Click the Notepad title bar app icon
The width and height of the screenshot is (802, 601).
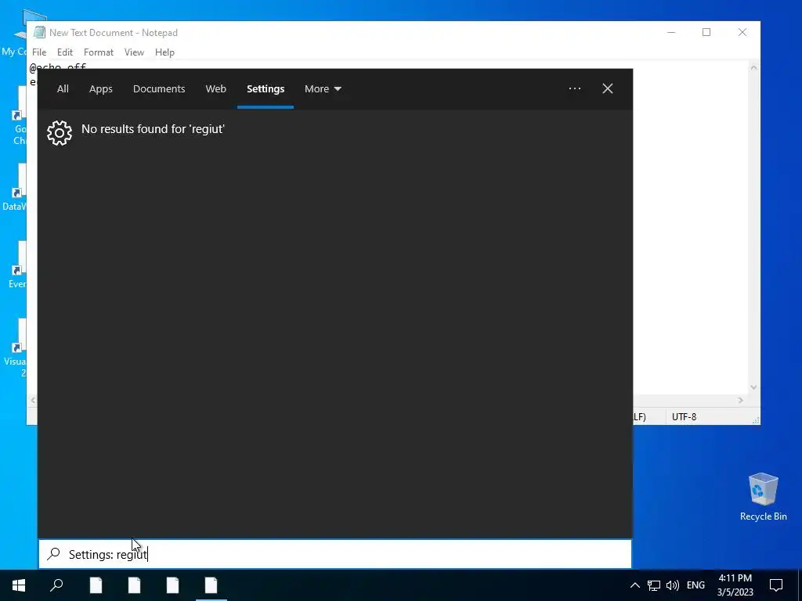point(39,32)
